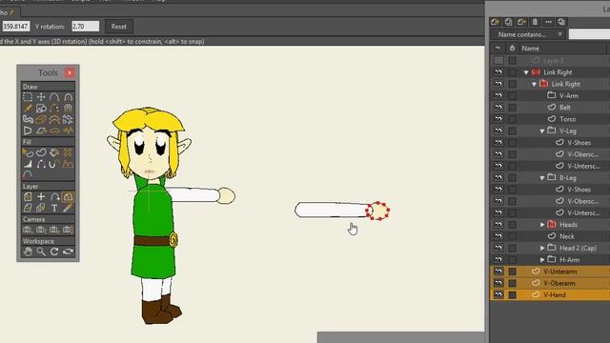Image resolution: width=610 pixels, height=343 pixels.
Task: Select the first Camera tool icon
Action: tap(28, 230)
